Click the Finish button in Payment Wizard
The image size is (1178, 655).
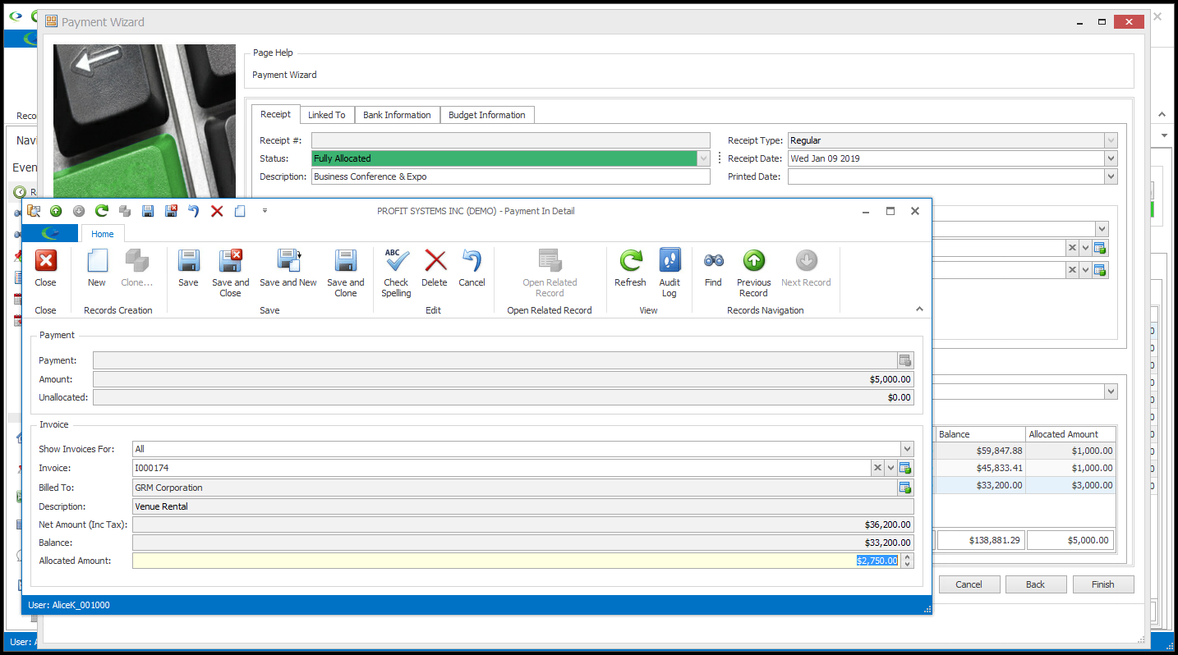[1102, 584]
